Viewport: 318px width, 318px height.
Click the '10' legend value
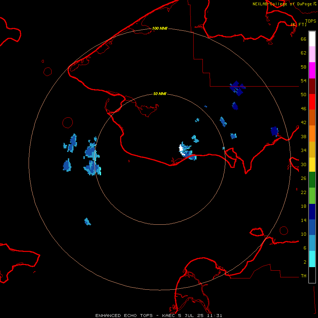point(304,234)
